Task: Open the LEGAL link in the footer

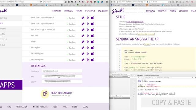Action: [85, 107]
